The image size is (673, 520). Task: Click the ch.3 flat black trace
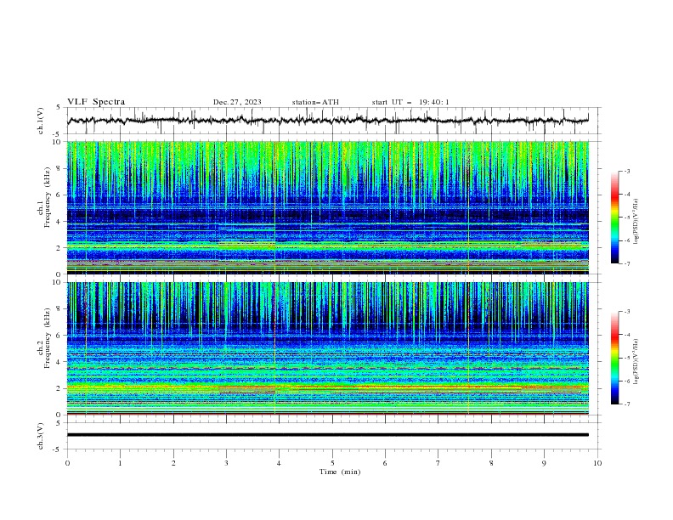(x=327, y=435)
